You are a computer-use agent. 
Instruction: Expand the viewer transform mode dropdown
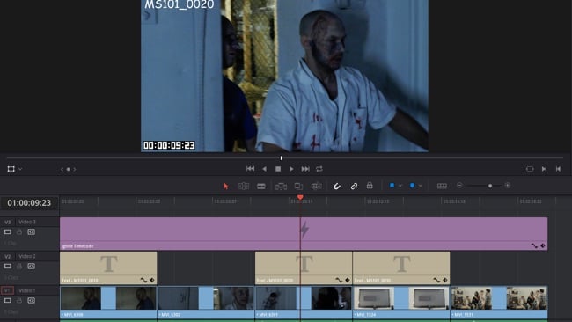20,169
